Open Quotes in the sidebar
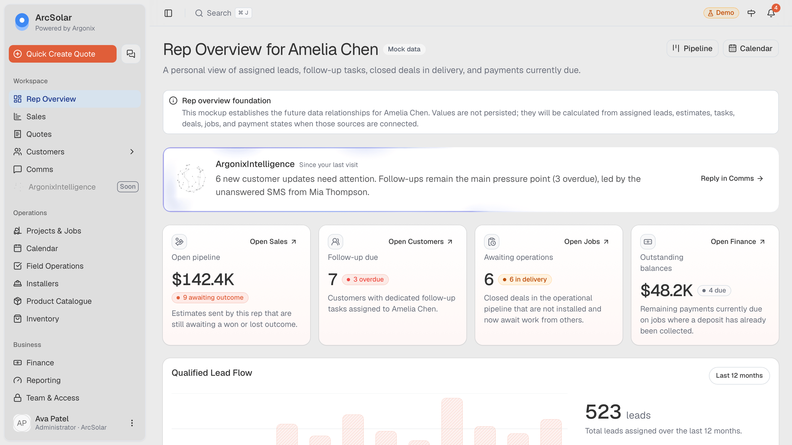The image size is (792, 445). (x=75, y=134)
